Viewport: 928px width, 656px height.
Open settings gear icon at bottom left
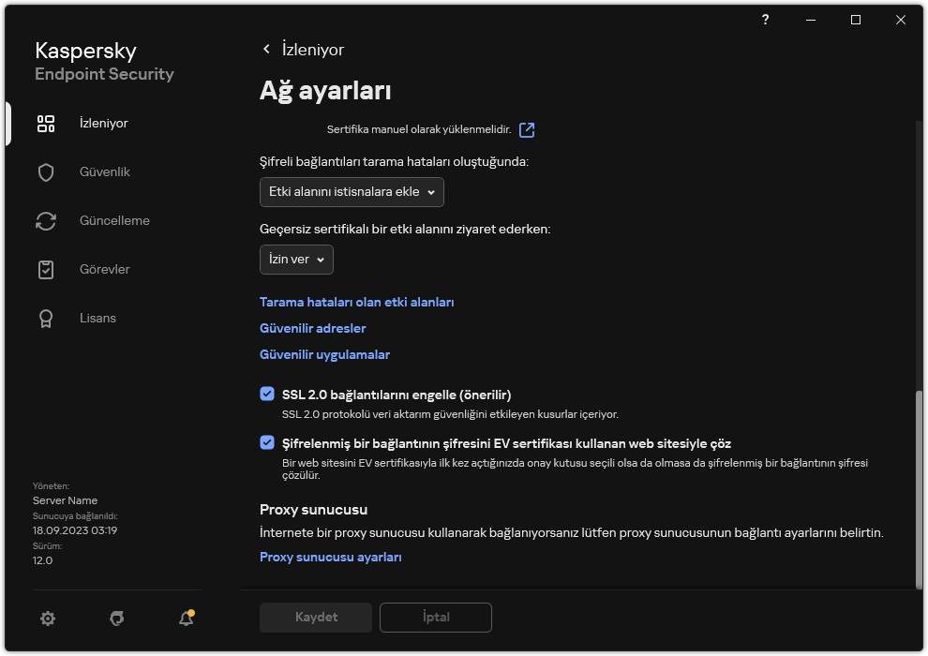(48, 618)
